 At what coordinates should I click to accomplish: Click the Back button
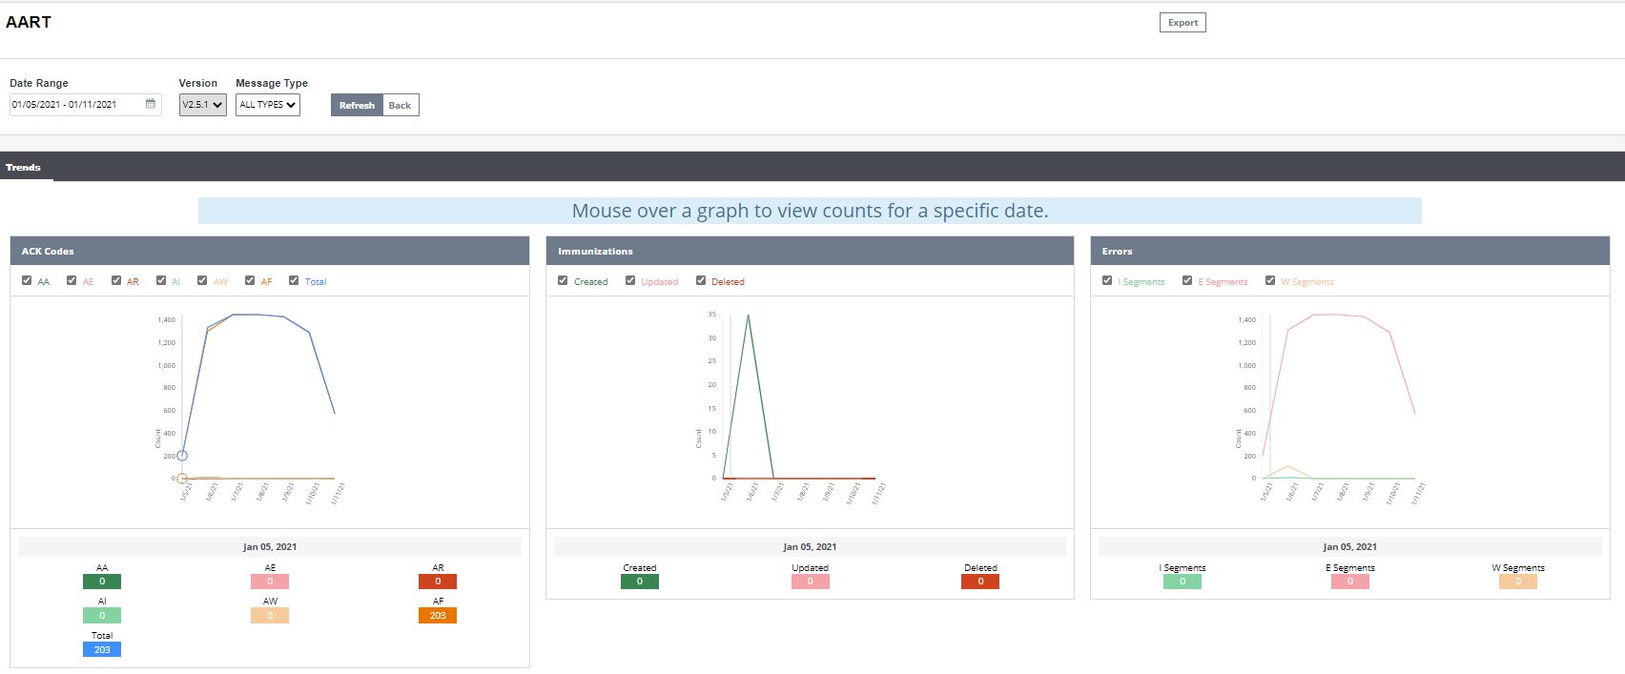pos(400,105)
